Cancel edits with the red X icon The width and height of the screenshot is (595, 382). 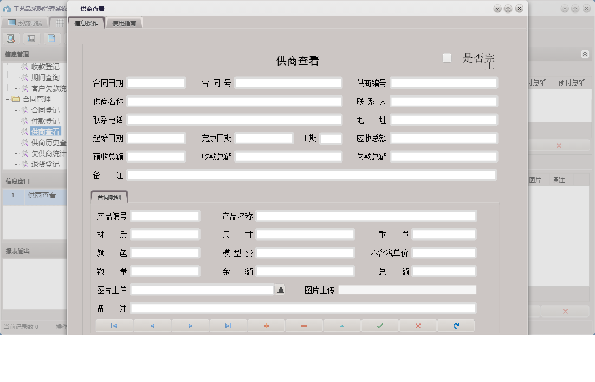pyautogui.click(x=418, y=325)
